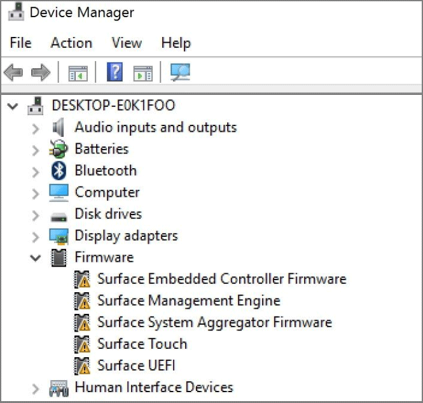Click the Firmware chip icon
Image resolution: width=423 pixels, height=403 pixels.
point(59,258)
